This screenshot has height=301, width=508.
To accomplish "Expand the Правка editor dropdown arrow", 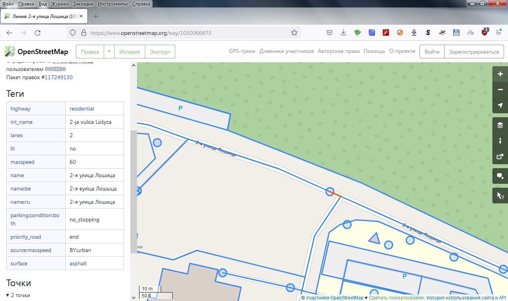I will click(x=109, y=52).
